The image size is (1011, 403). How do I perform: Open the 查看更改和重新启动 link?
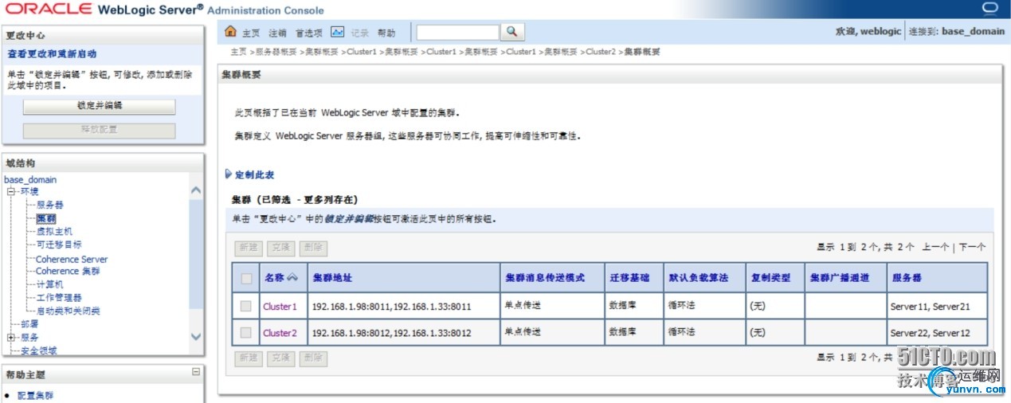tap(52, 54)
